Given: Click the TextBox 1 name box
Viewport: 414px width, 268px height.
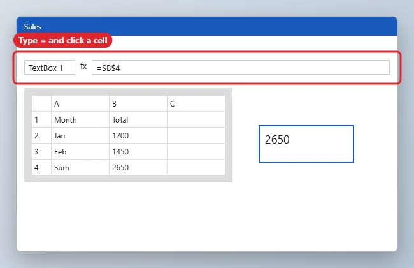Looking at the screenshot, I should click(50, 68).
